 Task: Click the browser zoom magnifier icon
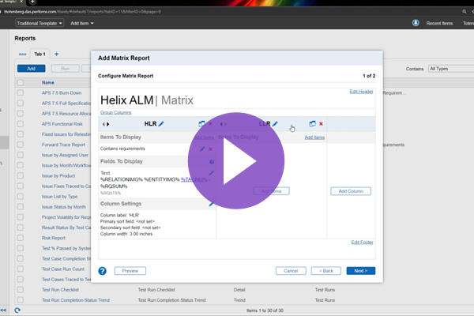coord(464,12)
